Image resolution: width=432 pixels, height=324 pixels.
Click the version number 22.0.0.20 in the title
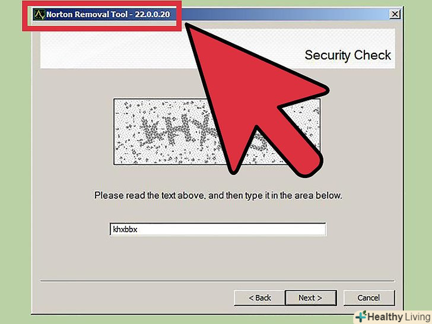152,14
